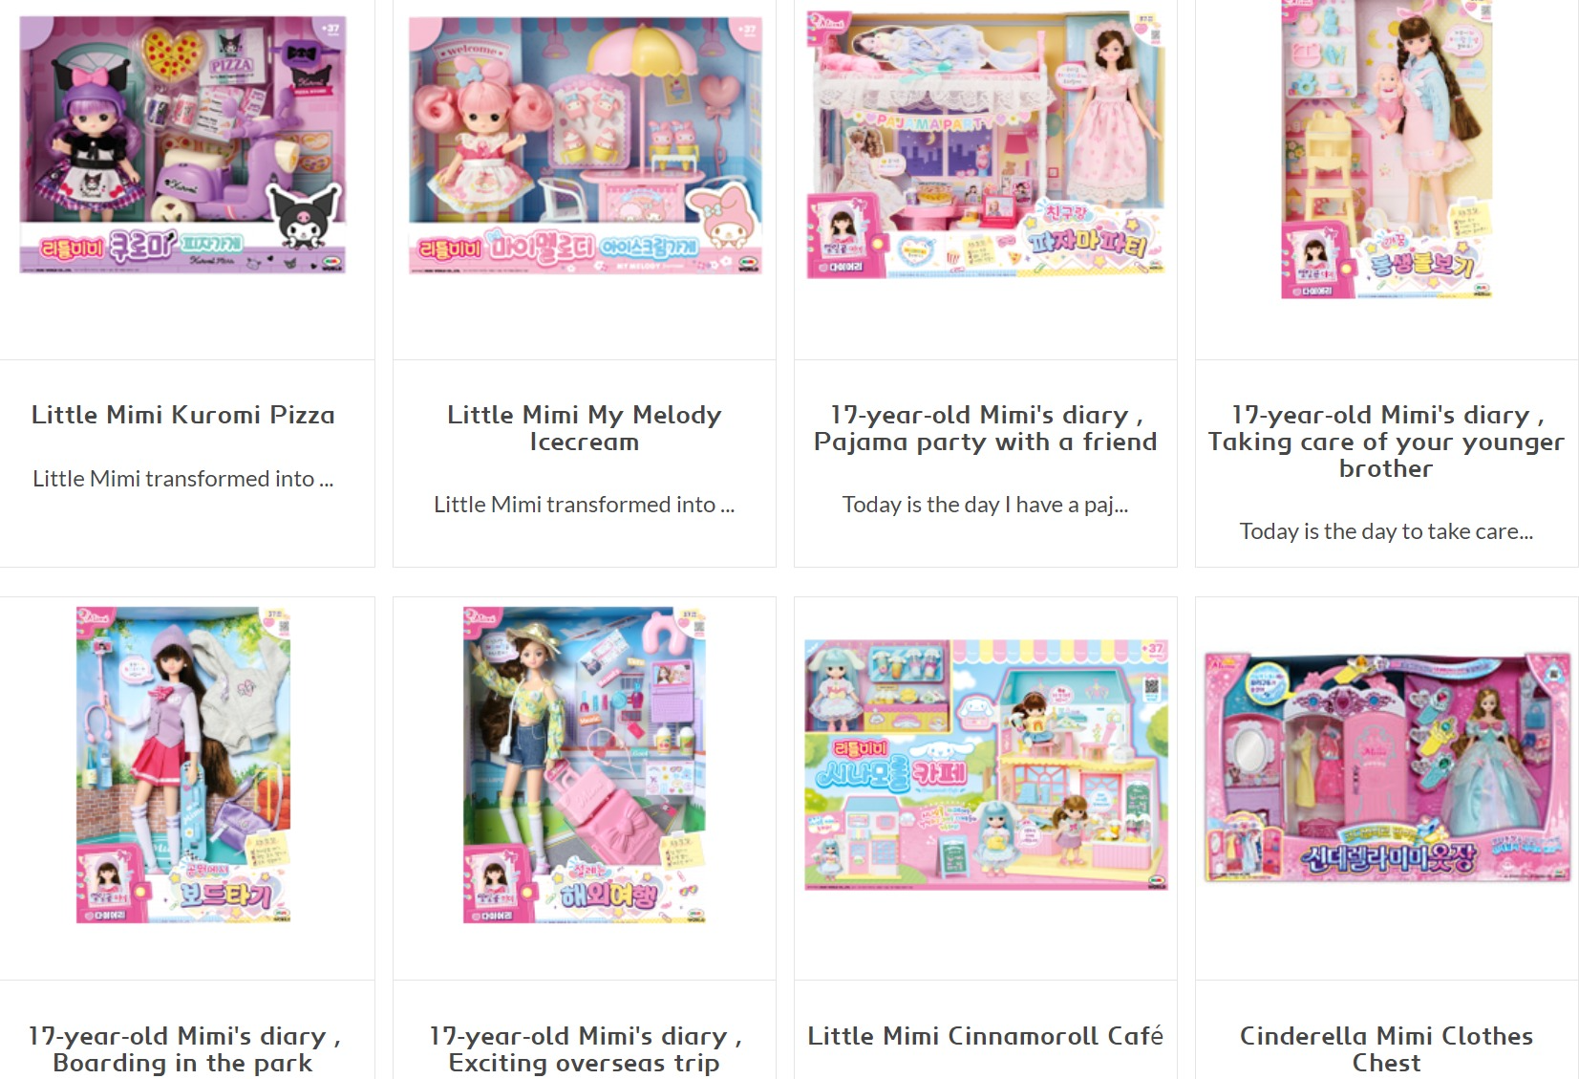This screenshot has width=1579, height=1079.
Task: Click the description under Kuromi Pizza
Action: click(x=182, y=479)
